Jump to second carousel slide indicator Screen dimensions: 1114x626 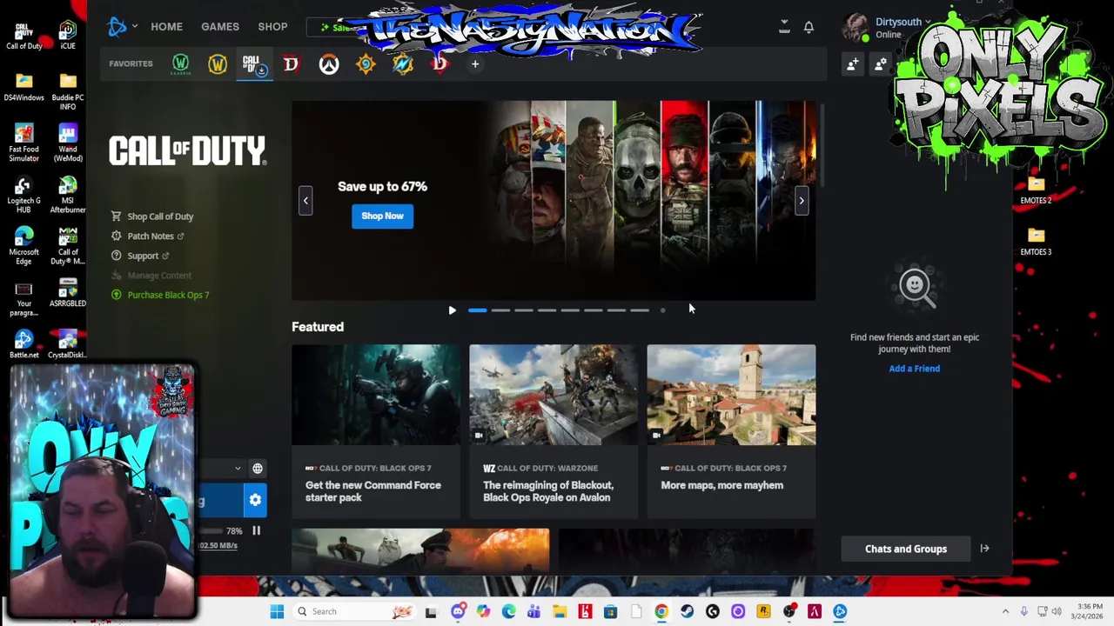pyautogui.click(x=500, y=310)
